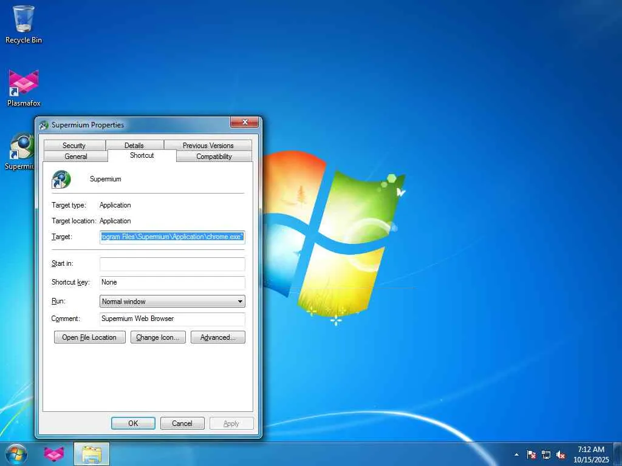Show hidden system tray icons
This screenshot has height=466, width=622.
pyautogui.click(x=516, y=454)
